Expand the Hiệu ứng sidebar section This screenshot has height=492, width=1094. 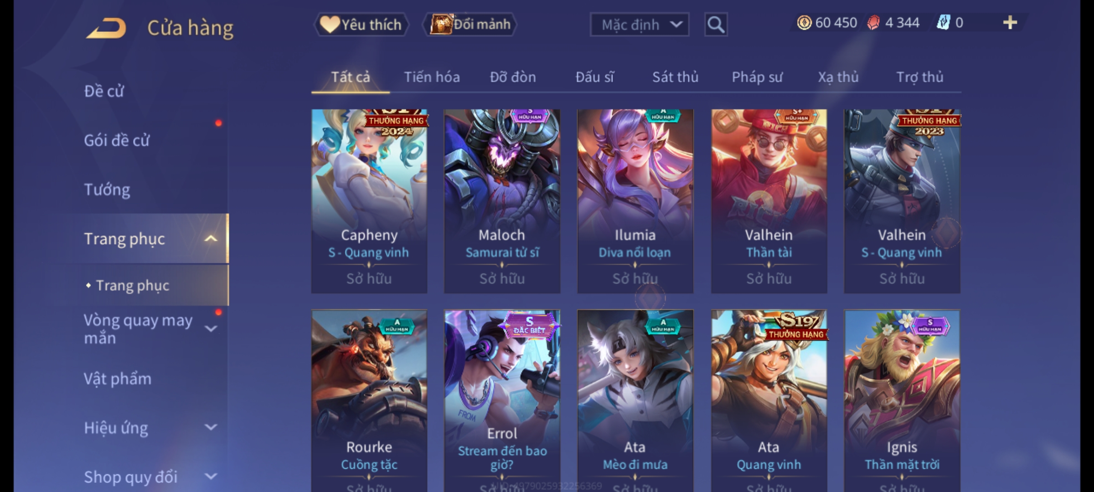pyautogui.click(x=211, y=427)
